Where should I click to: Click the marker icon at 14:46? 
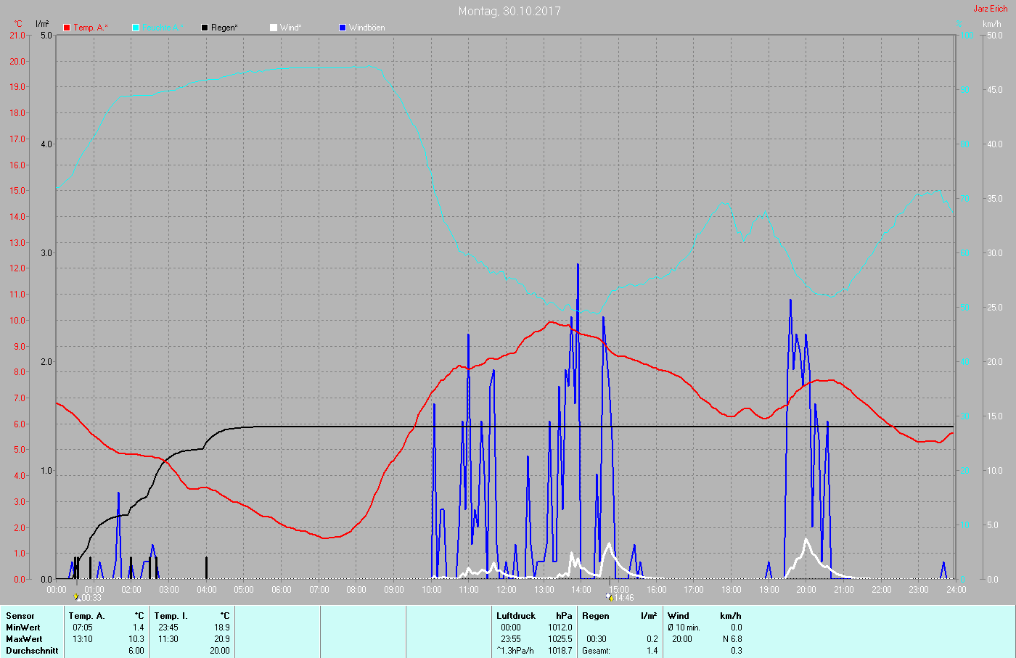tap(610, 598)
